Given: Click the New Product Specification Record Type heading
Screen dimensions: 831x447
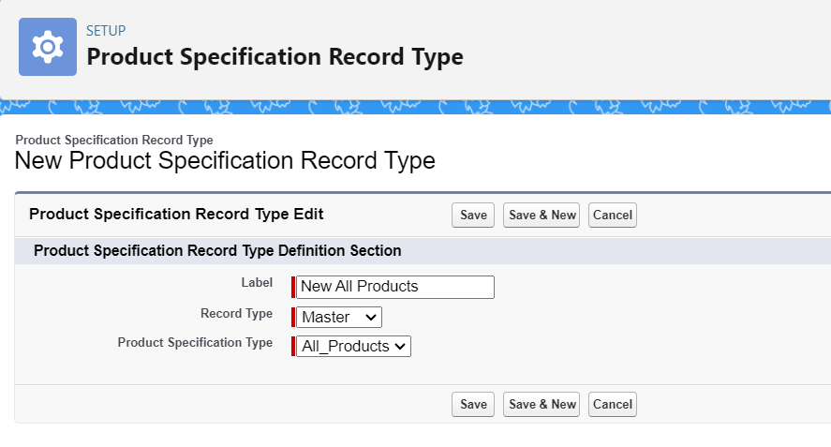Looking at the screenshot, I should click(225, 160).
